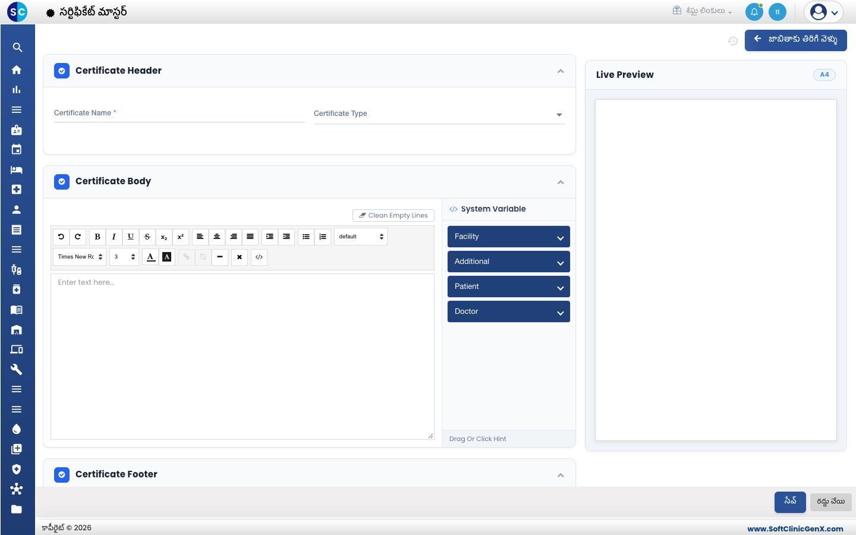
Task: Expand the Patient system variables
Action: point(509,287)
